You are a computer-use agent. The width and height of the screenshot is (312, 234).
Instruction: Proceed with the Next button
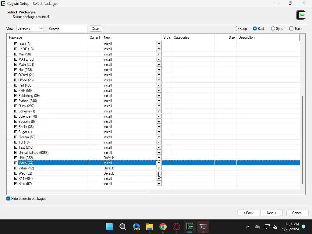pos(271,213)
